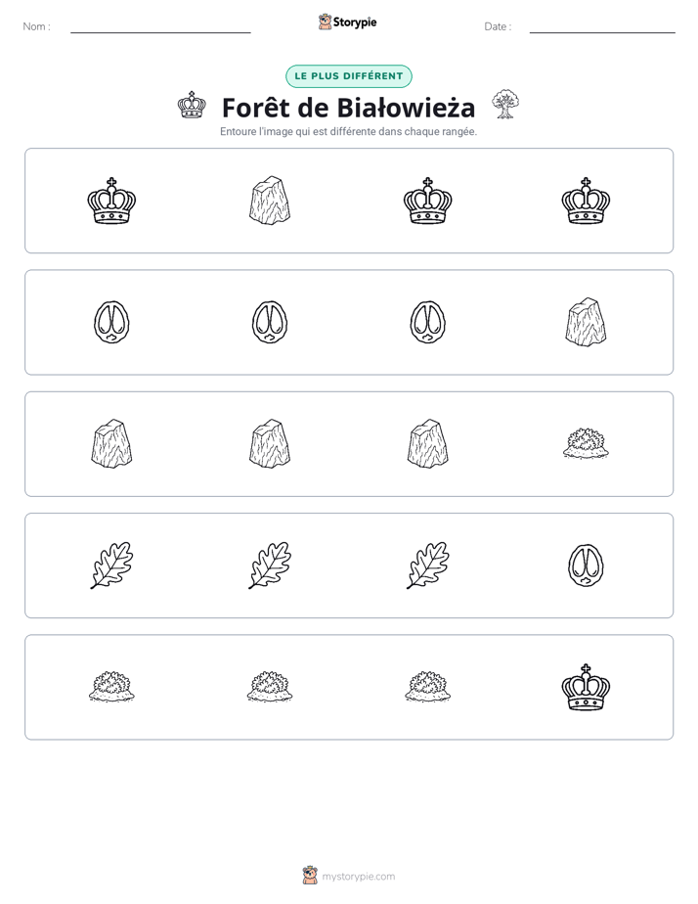The height and width of the screenshot is (904, 698).
Task: Click the Forêt de Białowieża title
Action: coord(349,108)
